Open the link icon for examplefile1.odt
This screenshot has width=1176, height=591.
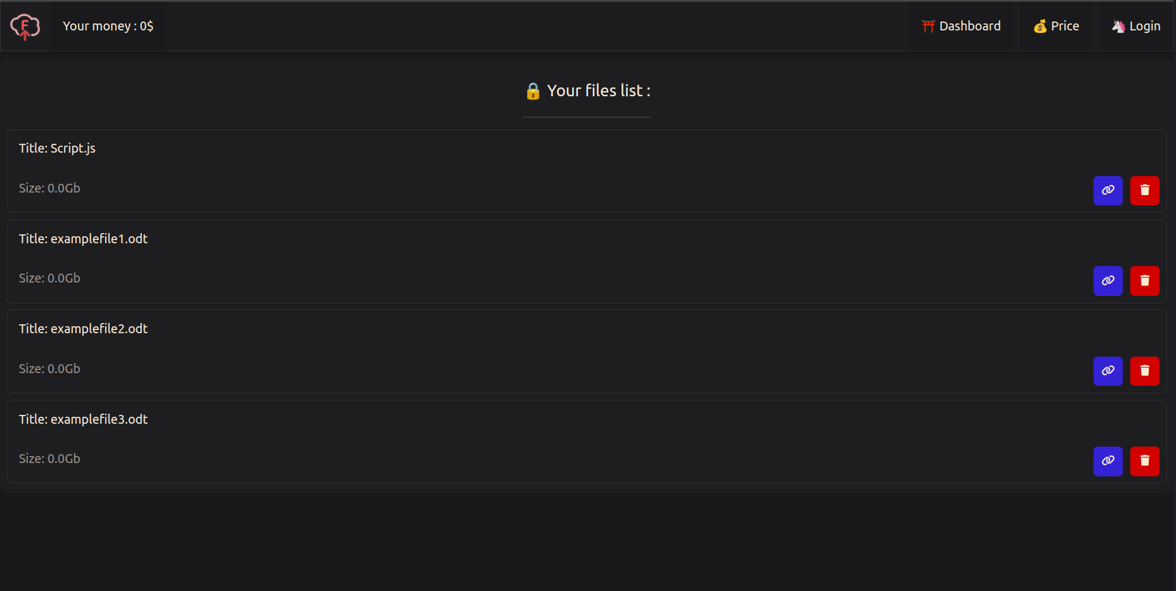coord(1108,281)
